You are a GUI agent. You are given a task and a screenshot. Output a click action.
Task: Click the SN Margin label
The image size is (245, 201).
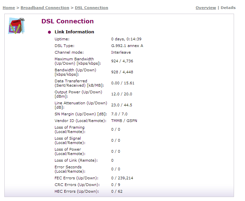click(81, 114)
